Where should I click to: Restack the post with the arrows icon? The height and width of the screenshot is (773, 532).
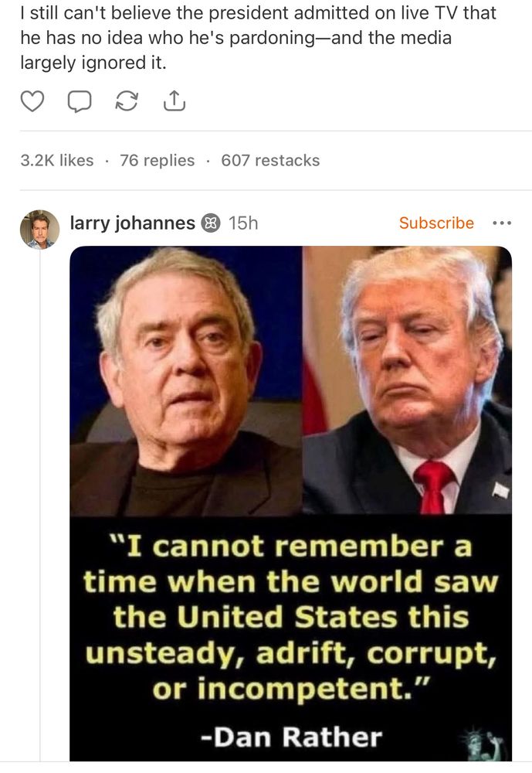click(127, 100)
